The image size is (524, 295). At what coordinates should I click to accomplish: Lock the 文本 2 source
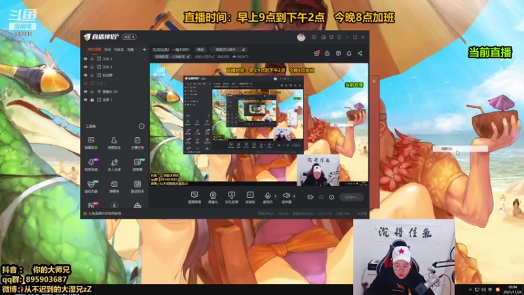pos(92,59)
